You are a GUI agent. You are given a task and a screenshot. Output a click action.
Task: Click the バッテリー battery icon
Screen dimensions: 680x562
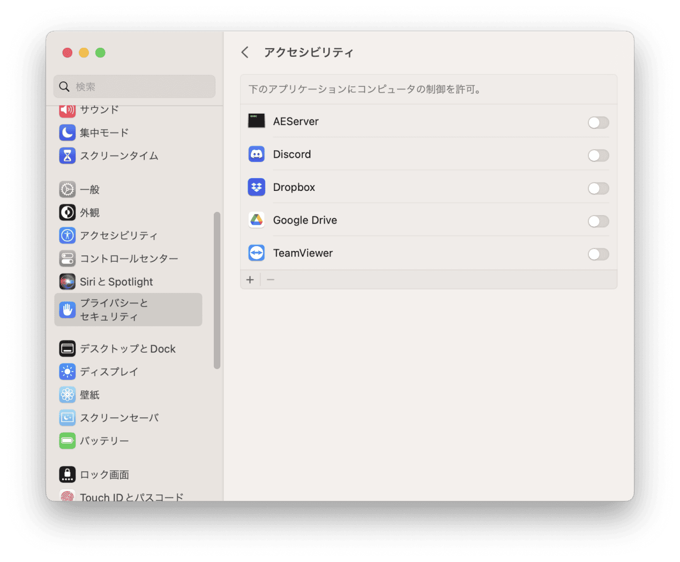(68, 441)
